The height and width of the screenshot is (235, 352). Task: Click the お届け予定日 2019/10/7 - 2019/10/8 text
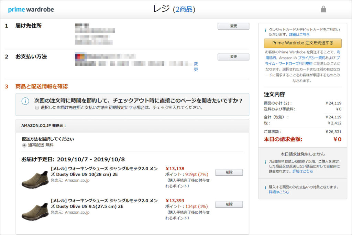(x=73, y=160)
